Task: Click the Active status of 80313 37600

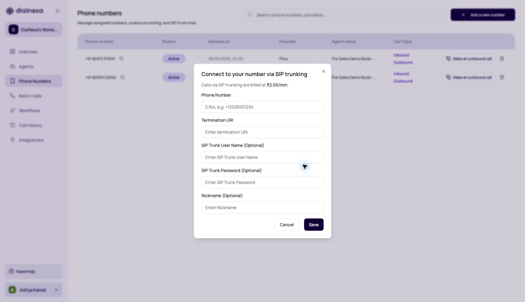Action: tap(174, 59)
